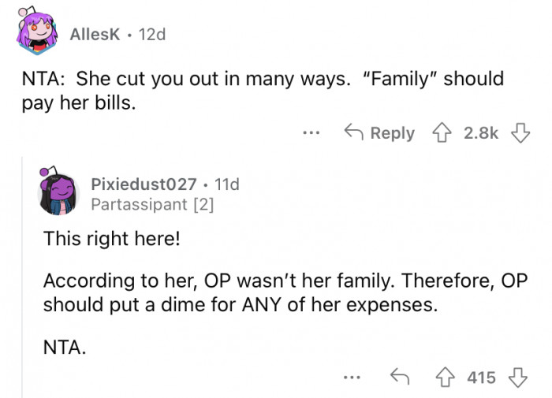This screenshot has width=552, height=398.
Task: Click the 2.8k vote score
Action: 481,133
